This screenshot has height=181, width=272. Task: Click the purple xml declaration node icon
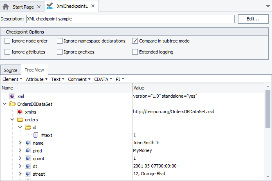point(12,96)
